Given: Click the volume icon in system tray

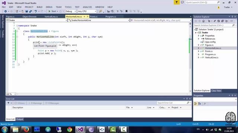Looking at the screenshot, I should [x=207, y=130].
